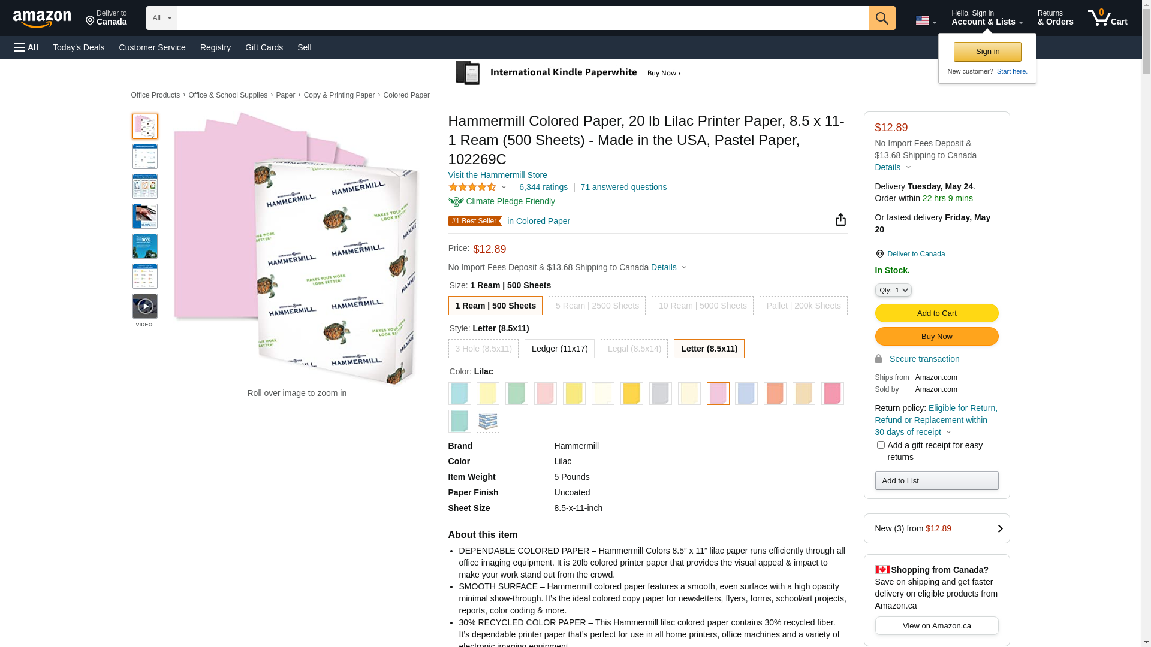Screen dimensions: 1151x647
Task: Click the search magnifying glass button
Action: (881, 18)
